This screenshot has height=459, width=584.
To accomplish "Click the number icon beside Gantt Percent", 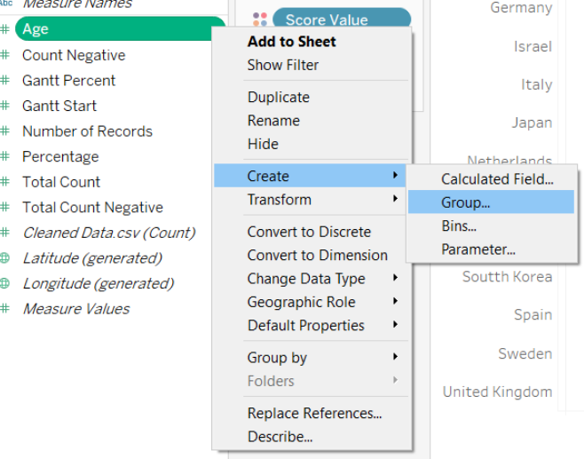I will [5, 81].
